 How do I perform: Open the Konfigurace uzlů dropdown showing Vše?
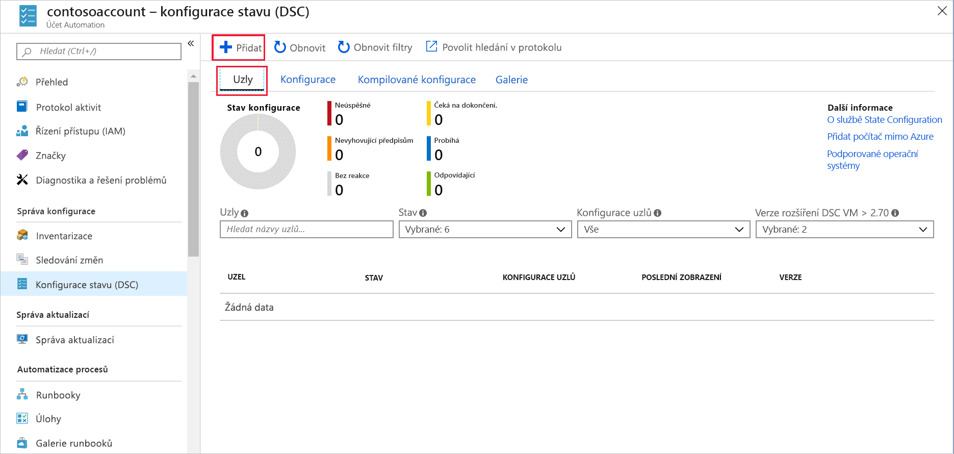coord(663,230)
